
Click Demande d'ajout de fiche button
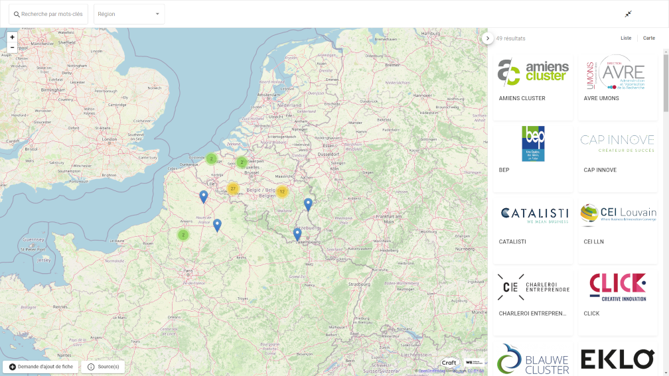tap(40, 367)
